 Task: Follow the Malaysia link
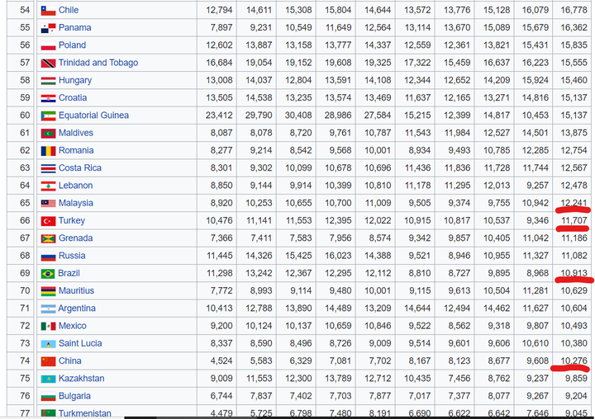click(75, 203)
